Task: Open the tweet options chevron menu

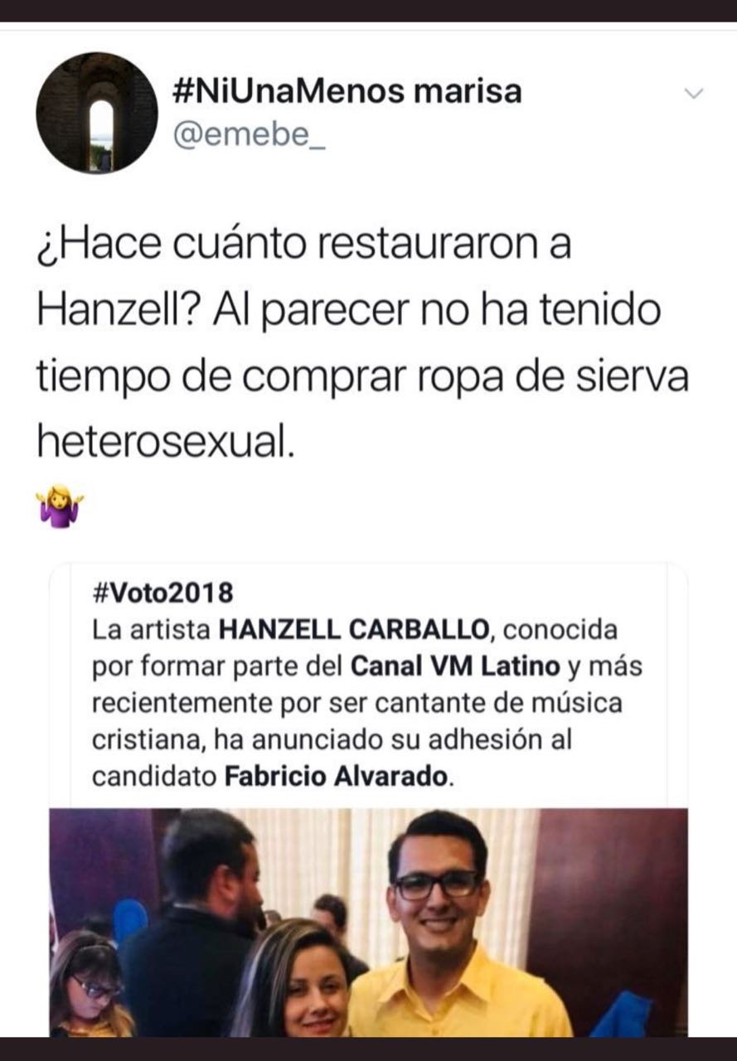Action: pyautogui.click(x=693, y=94)
